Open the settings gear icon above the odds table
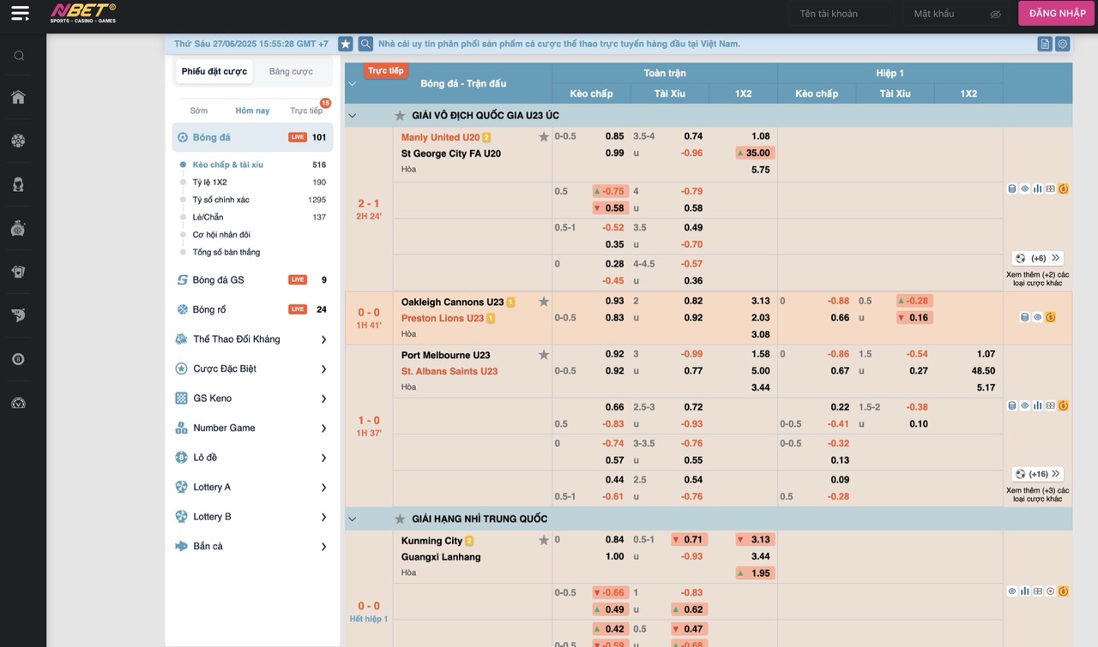Image resolution: width=1098 pixels, height=647 pixels. [1063, 44]
